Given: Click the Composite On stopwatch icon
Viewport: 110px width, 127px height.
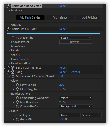Looking at the screenshot, I should [17, 106].
